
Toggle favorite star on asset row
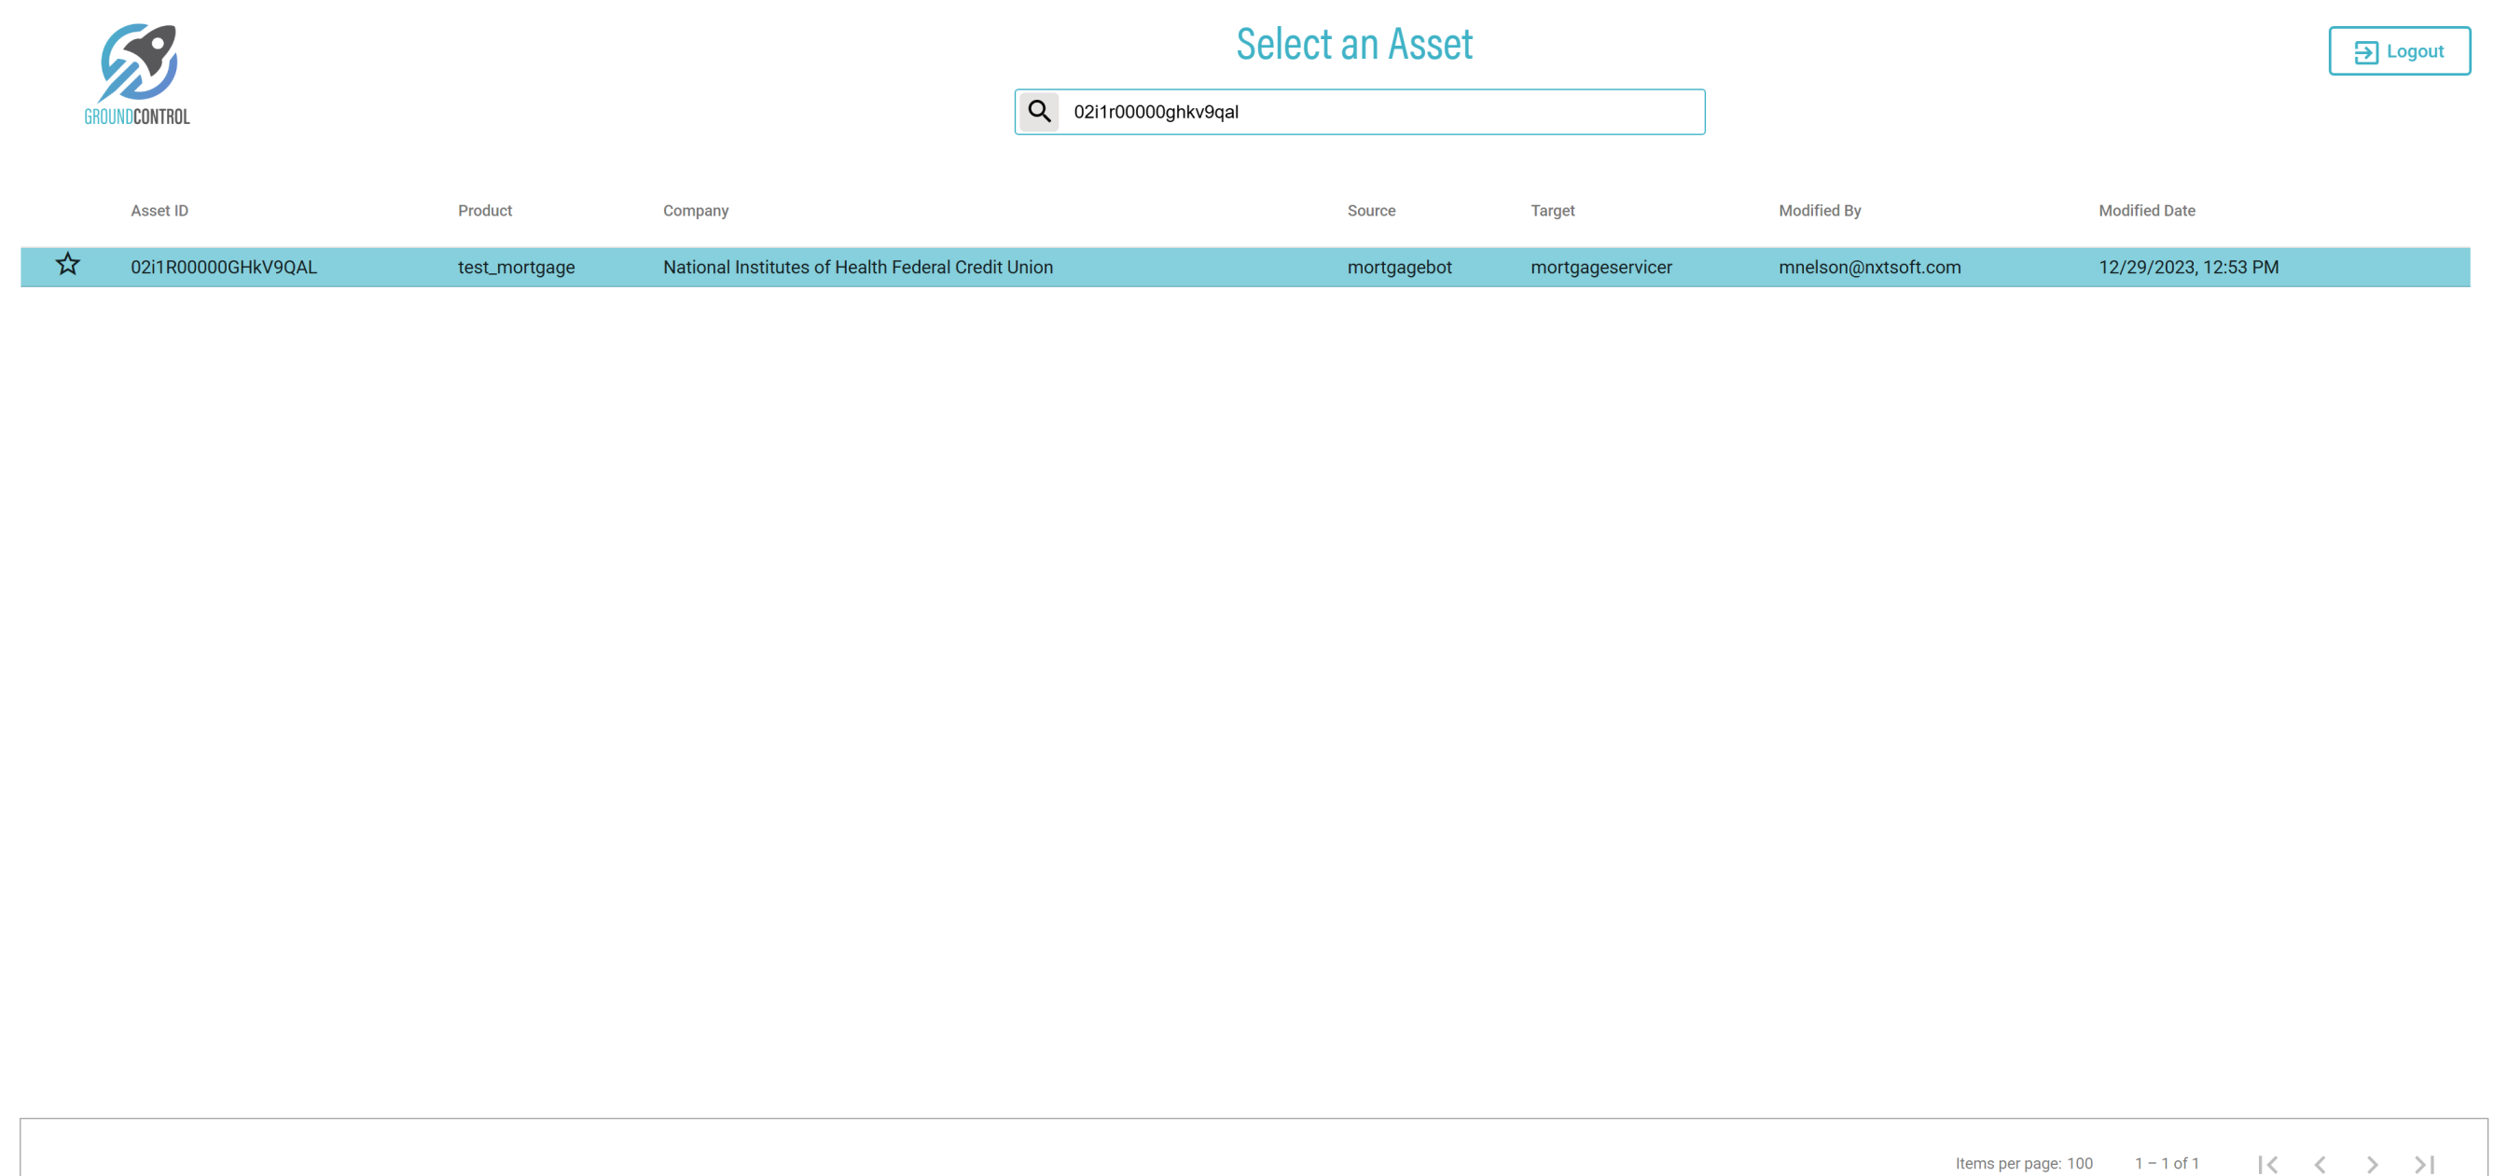pos(67,265)
